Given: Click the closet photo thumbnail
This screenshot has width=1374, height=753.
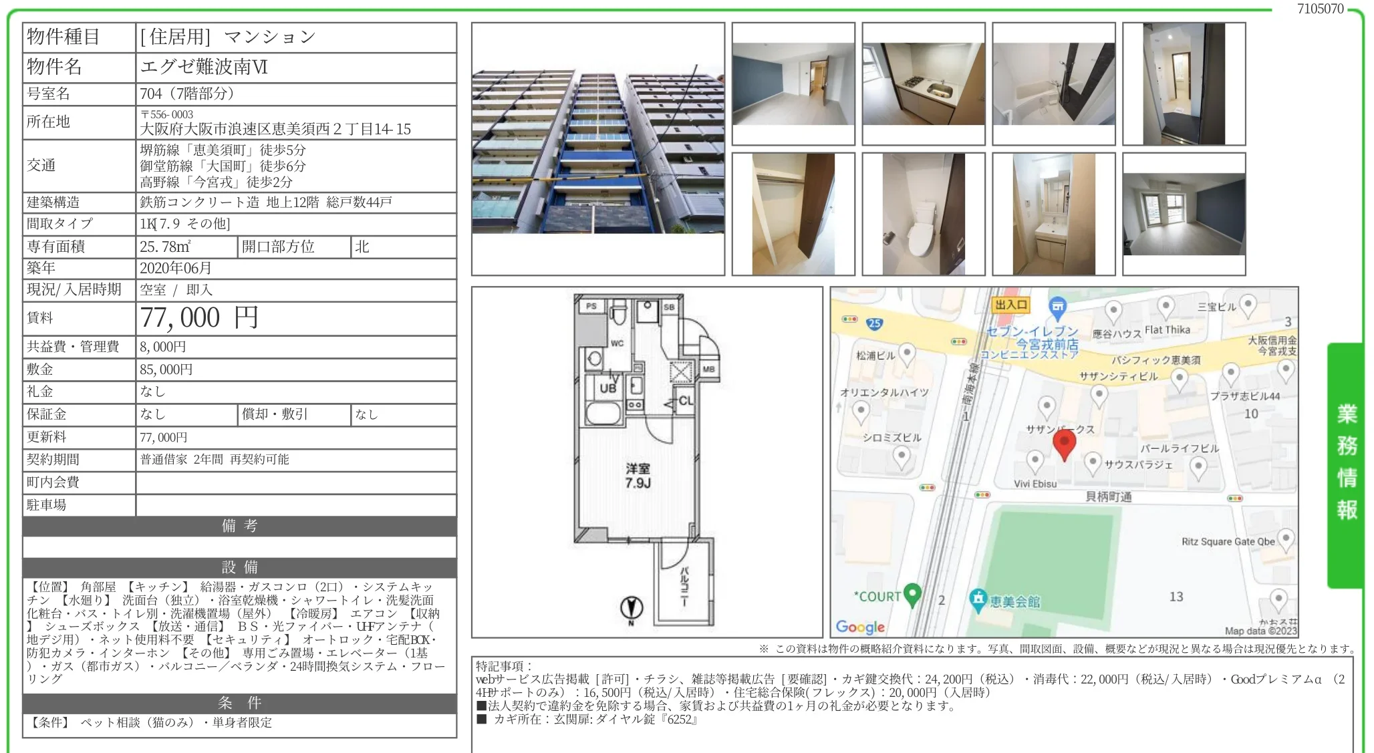Looking at the screenshot, I should point(793,212).
